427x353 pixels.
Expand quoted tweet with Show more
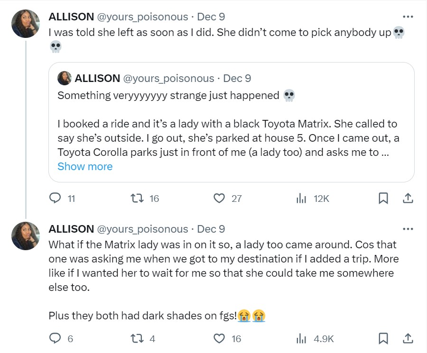coord(85,166)
